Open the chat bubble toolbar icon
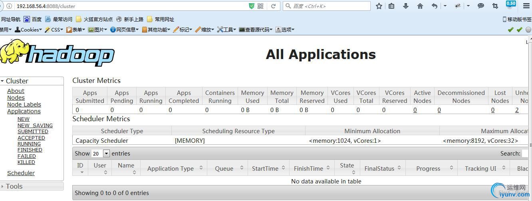532x201 pixels. [481, 6]
